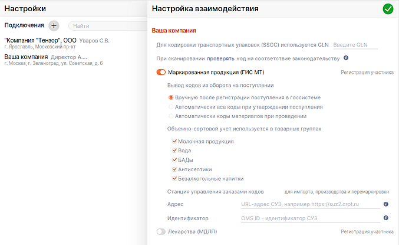Uncheck the Вода checkbox

point(175,151)
